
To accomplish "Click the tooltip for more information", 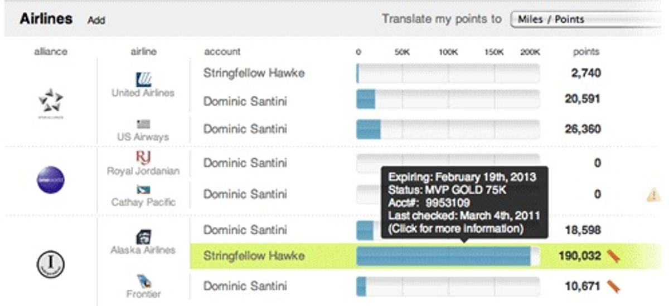I will (464, 203).
